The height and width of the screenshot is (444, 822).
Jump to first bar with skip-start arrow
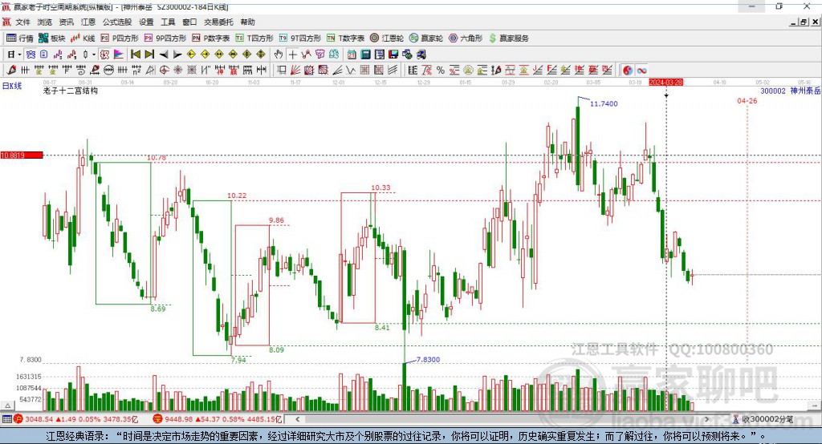point(136,54)
